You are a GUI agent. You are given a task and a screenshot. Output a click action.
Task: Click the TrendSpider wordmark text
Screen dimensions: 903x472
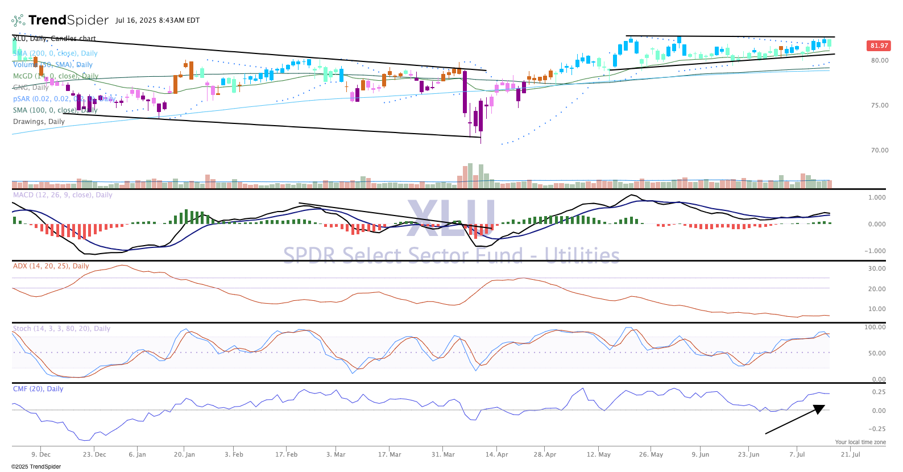[x=68, y=20]
